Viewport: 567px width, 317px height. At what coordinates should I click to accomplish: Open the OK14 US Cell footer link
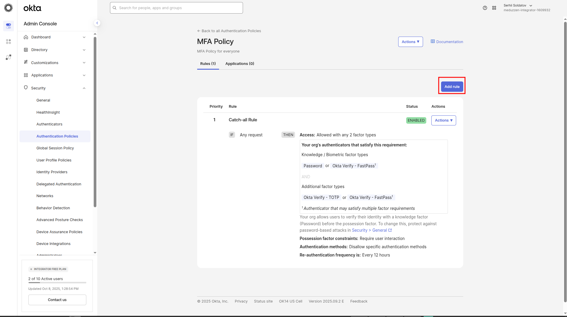291,301
